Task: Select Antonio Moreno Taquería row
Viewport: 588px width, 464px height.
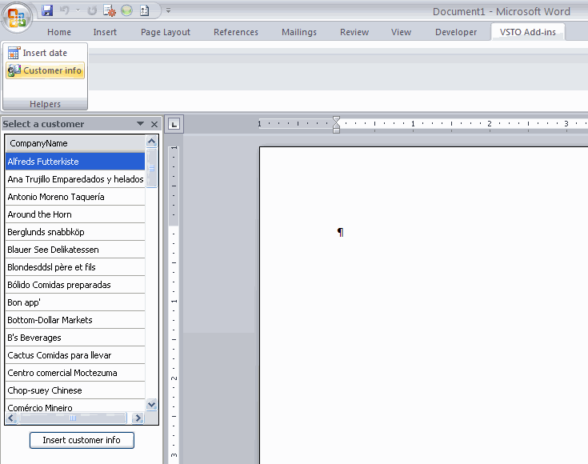Action: [x=75, y=197]
